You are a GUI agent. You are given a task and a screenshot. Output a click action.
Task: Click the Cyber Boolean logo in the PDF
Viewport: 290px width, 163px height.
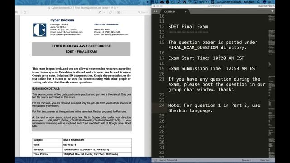[40, 30]
